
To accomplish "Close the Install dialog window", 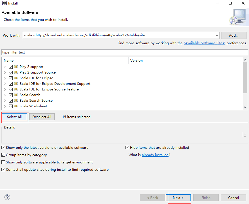I will coord(243,3).
